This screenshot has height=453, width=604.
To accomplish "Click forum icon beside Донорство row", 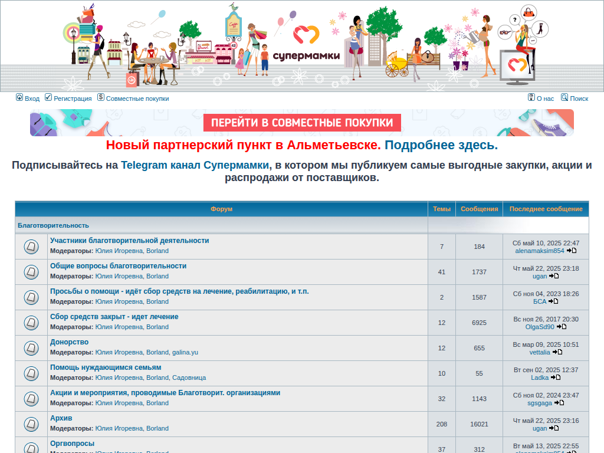I will click(31, 348).
